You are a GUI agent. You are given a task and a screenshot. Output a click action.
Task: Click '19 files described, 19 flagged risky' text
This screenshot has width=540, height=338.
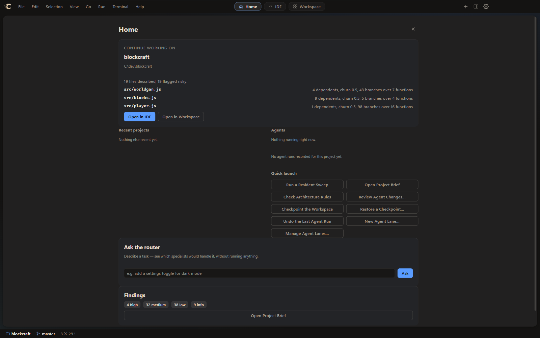[x=156, y=81]
